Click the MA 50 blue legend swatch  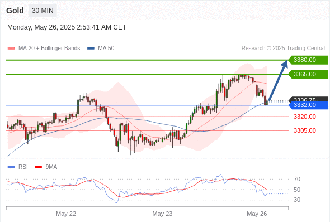(91, 49)
